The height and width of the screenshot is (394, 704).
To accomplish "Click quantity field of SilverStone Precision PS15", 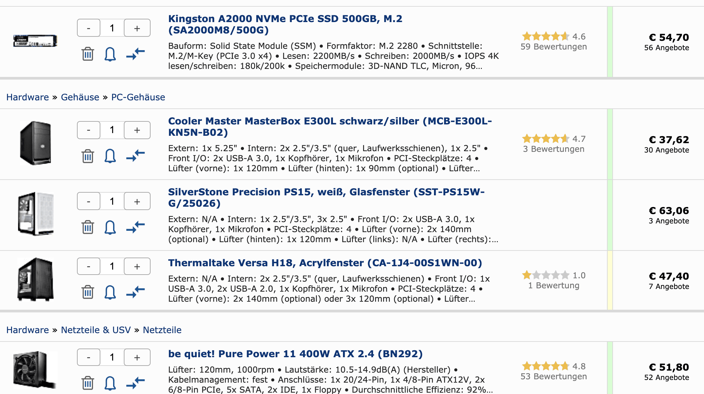I will coord(112,201).
